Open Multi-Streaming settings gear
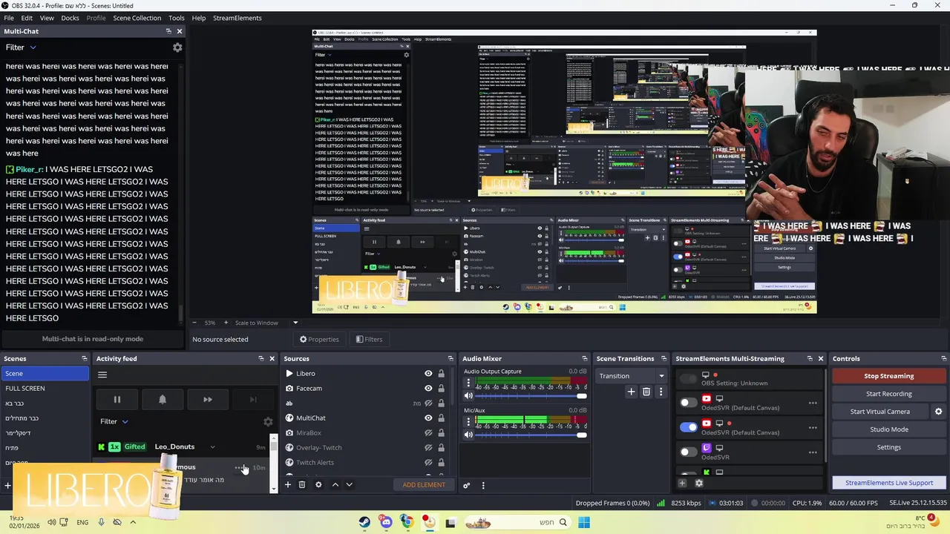 [x=698, y=484]
